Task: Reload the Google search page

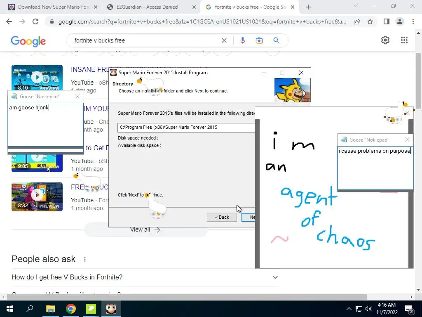Action: pyautogui.click(x=35, y=21)
